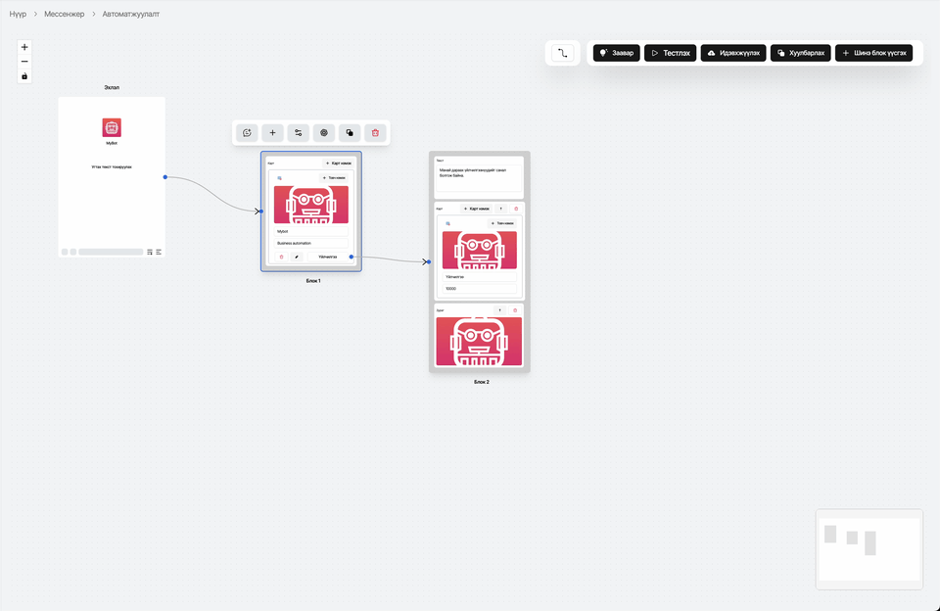Click the emoji-add icon in block toolbar
The height and width of the screenshot is (611, 940).
point(248,133)
